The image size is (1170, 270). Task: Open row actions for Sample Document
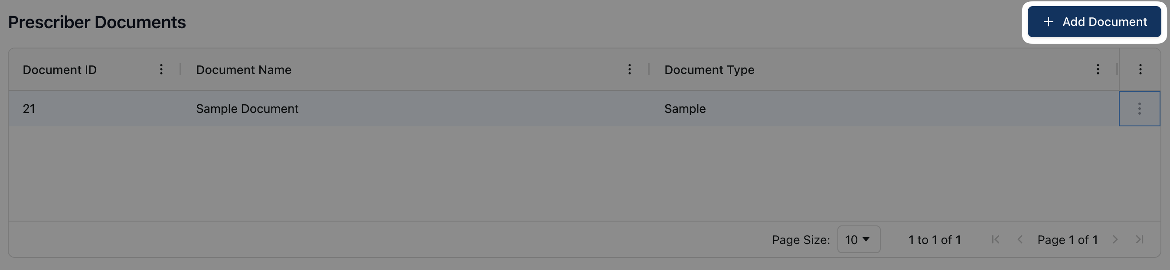[1139, 109]
